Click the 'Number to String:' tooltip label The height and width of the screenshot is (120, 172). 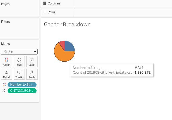click(x=87, y=68)
